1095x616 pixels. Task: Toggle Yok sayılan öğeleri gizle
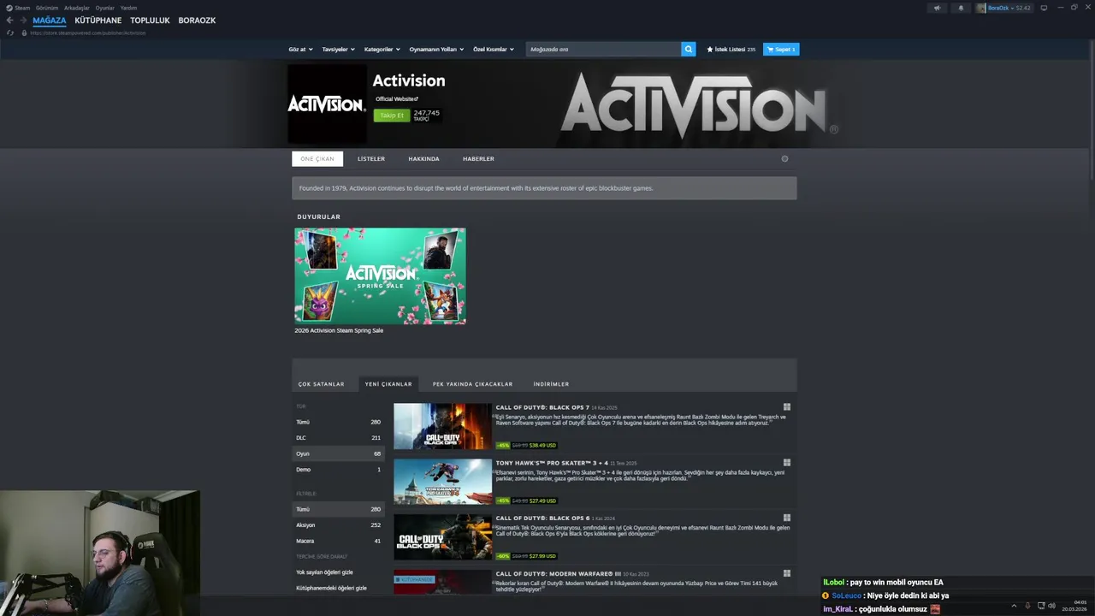click(x=324, y=572)
